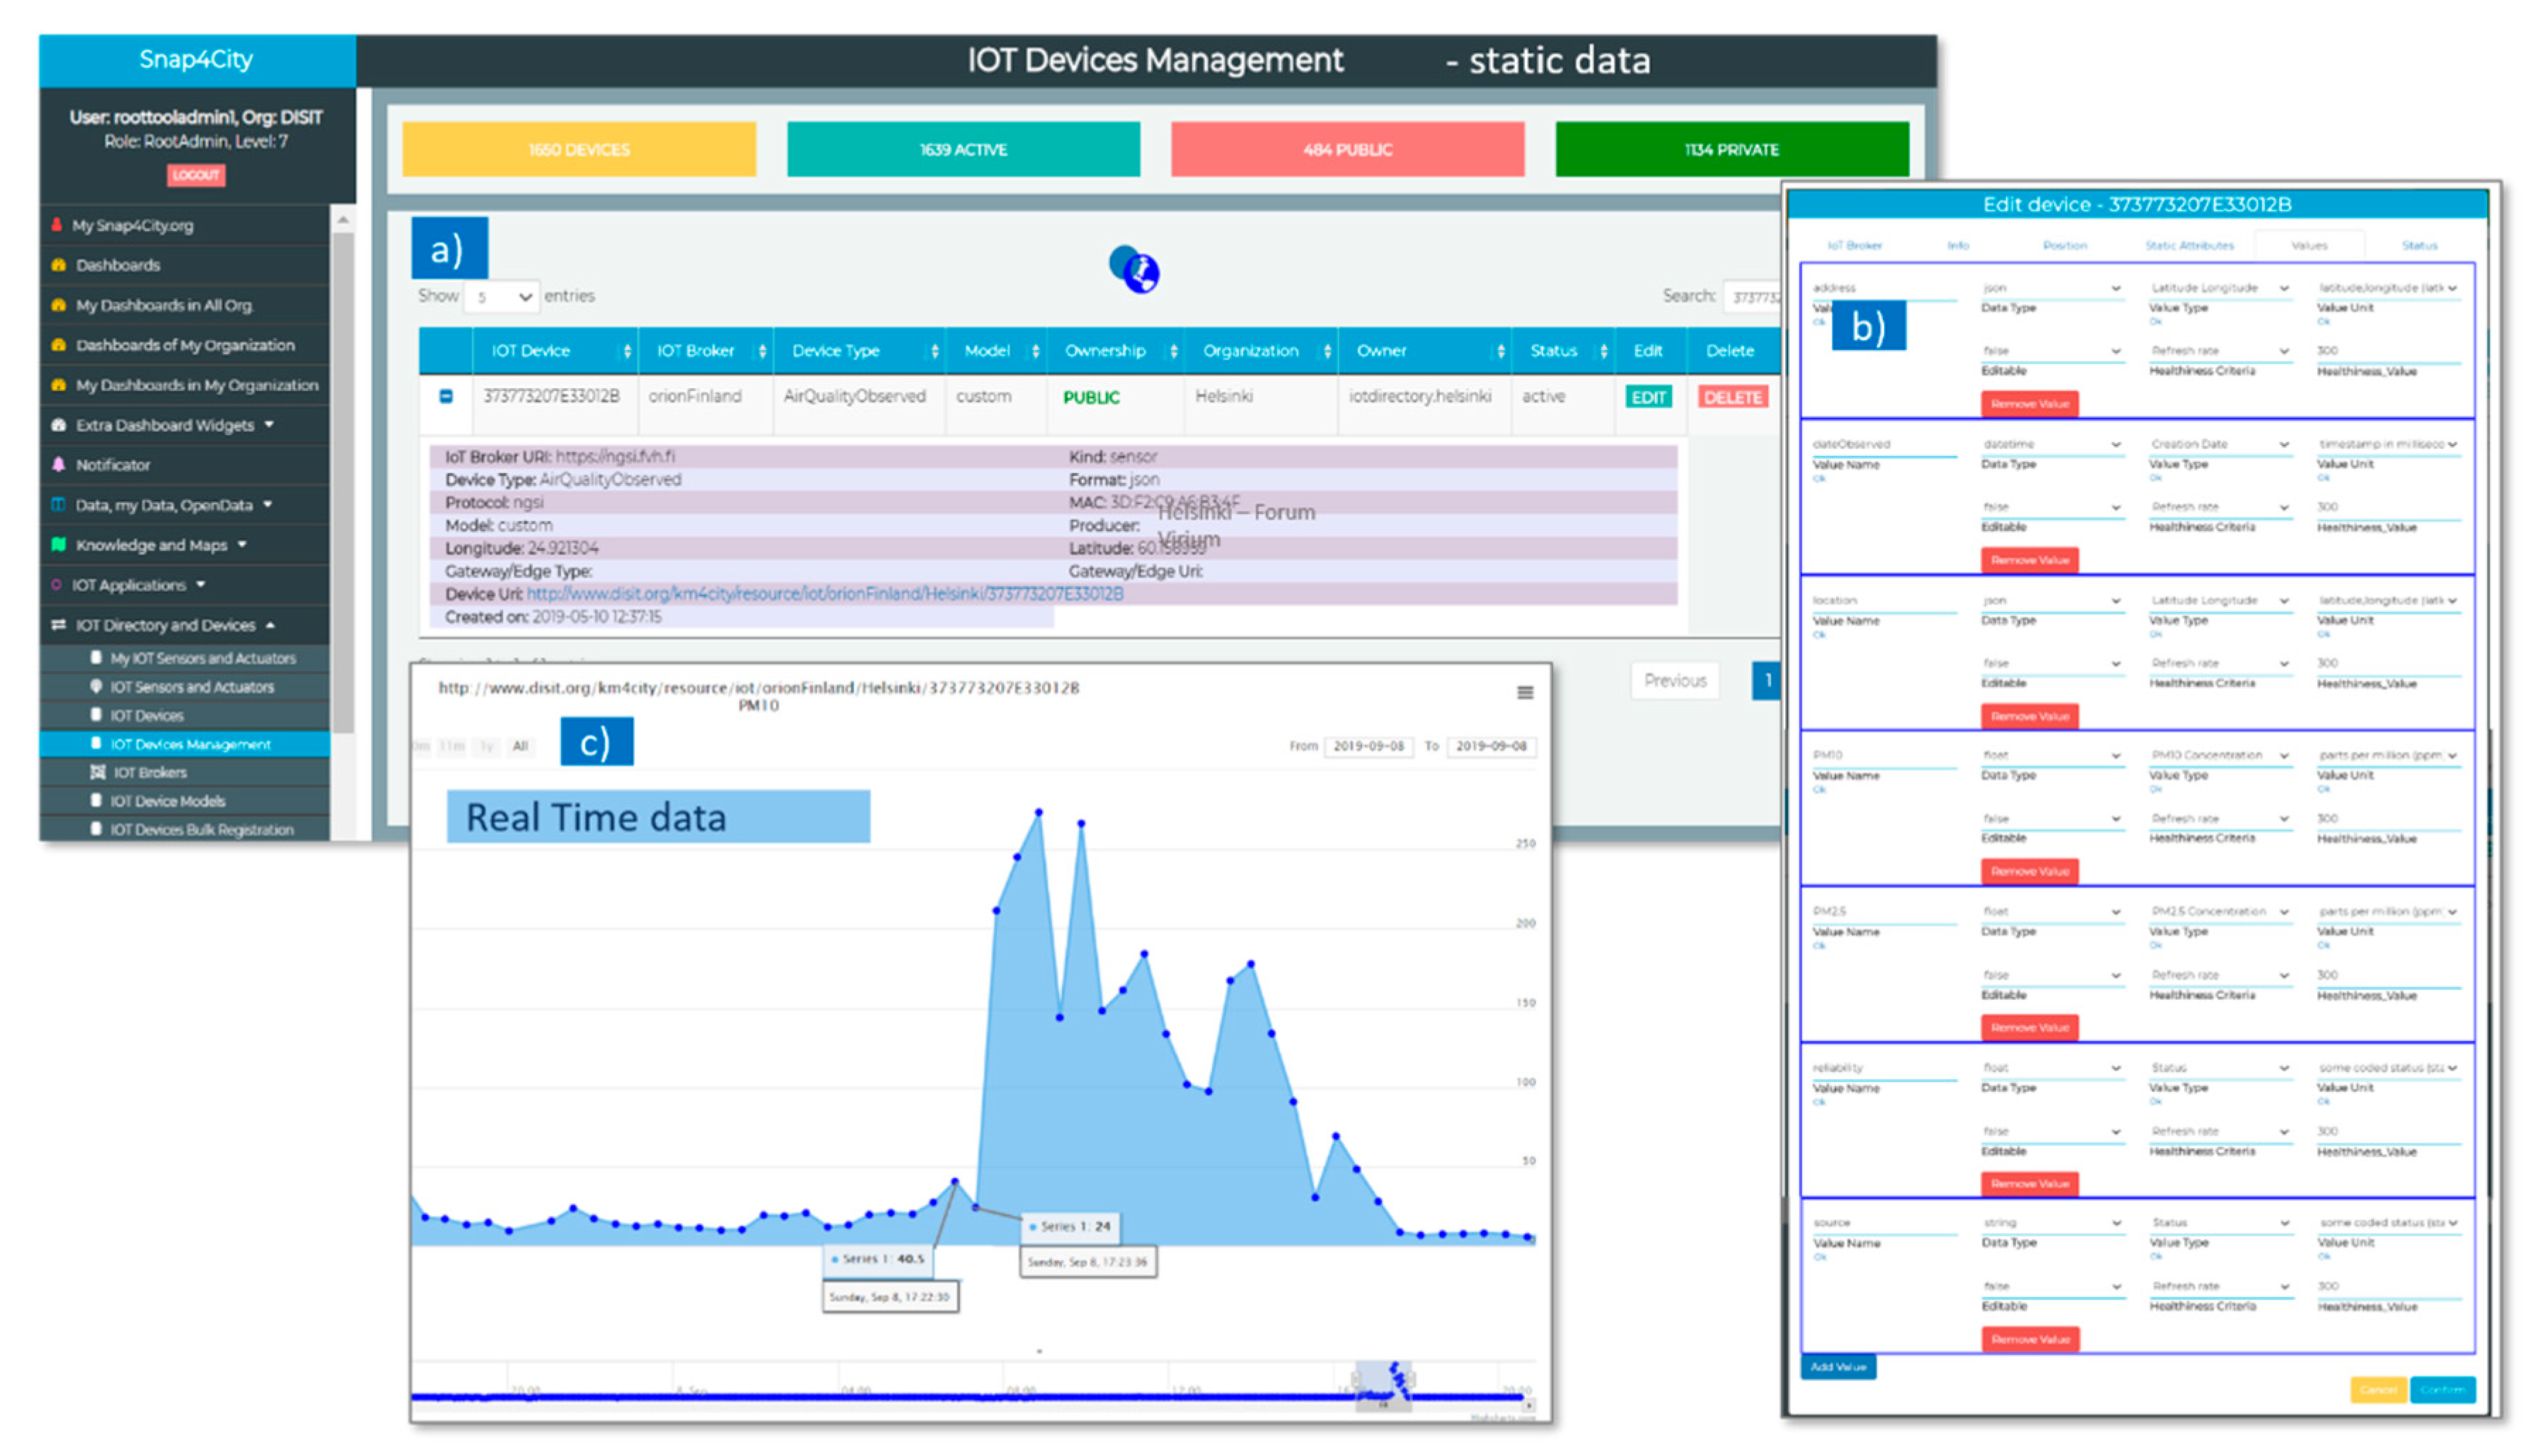Open the Device Uri hyperlink
The height and width of the screenshot is (1456, 2538).
pyautogui.click(x=824, y=594)
